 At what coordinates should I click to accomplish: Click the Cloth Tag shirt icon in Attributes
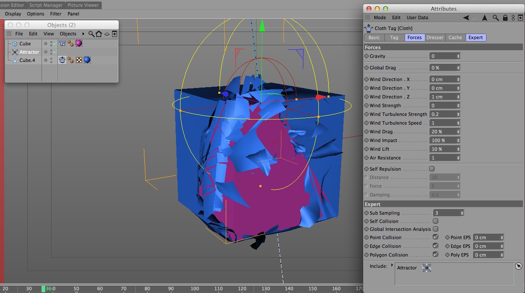(x=369, y=28)
